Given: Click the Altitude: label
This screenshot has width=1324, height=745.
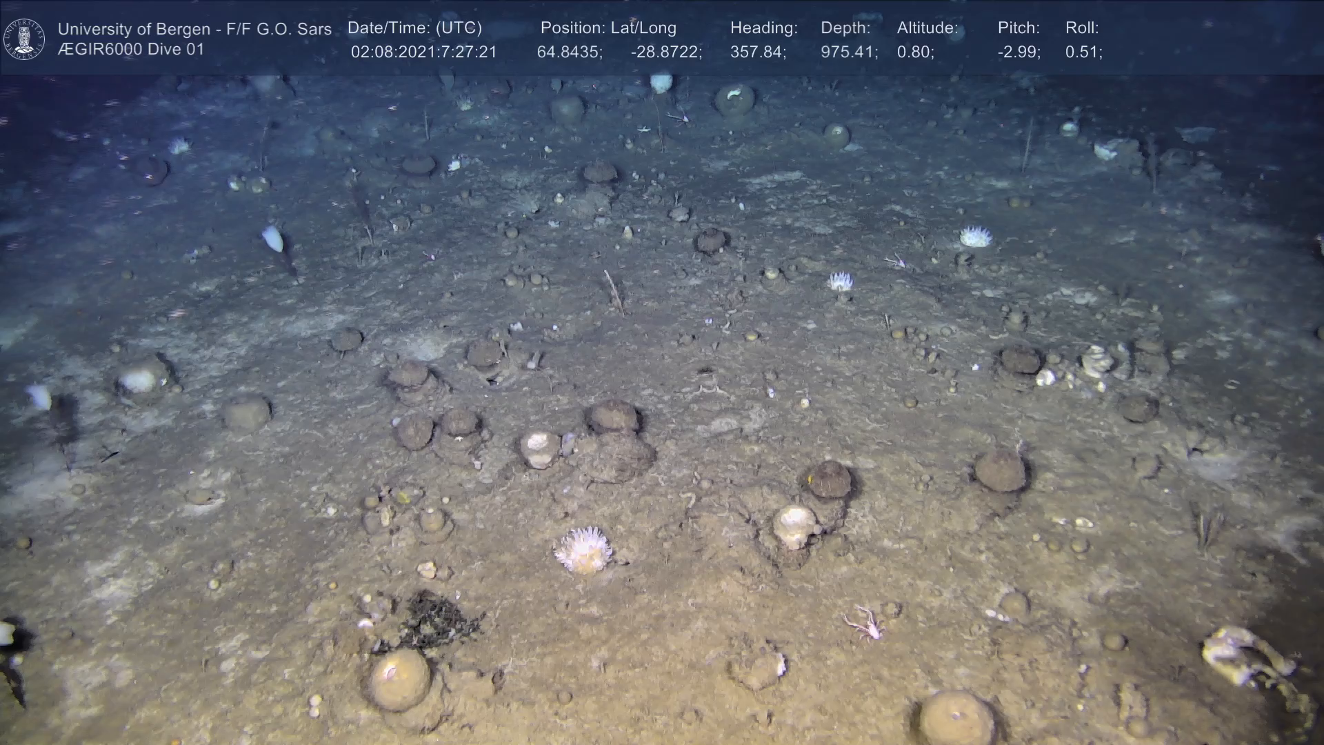Looking at the screenshot, I should pos(927,28).
